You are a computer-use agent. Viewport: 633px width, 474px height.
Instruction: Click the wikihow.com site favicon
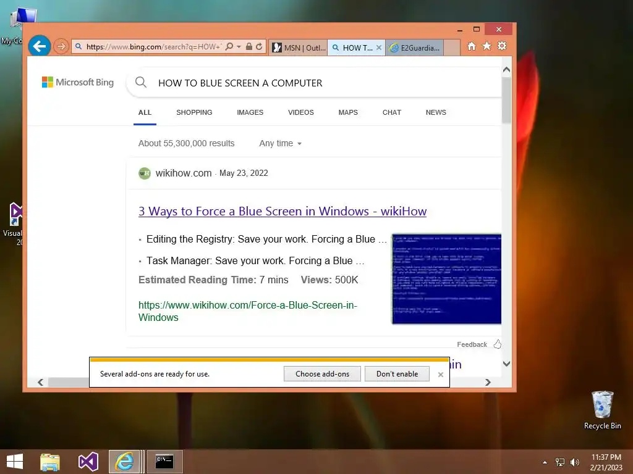pos(145,173)
